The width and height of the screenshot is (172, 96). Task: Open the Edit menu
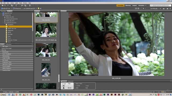[x=5, y=3]
